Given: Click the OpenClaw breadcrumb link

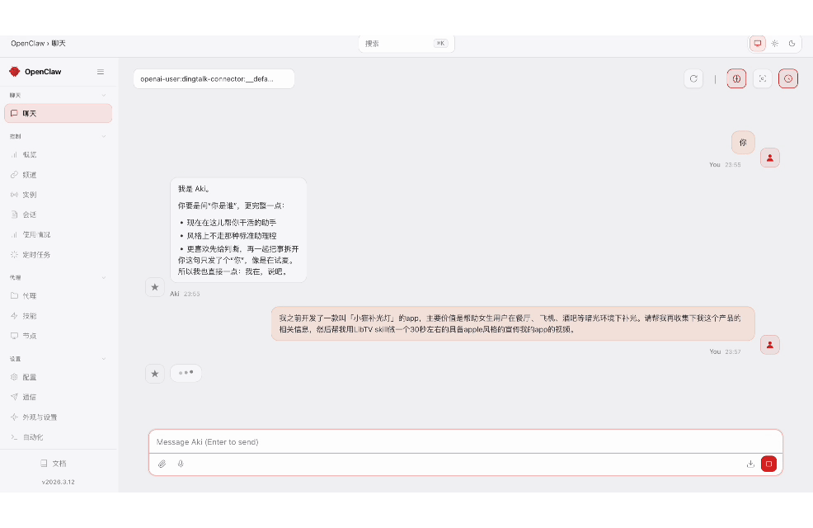Looking at the screenshot, I should click(x=27, y=44).
